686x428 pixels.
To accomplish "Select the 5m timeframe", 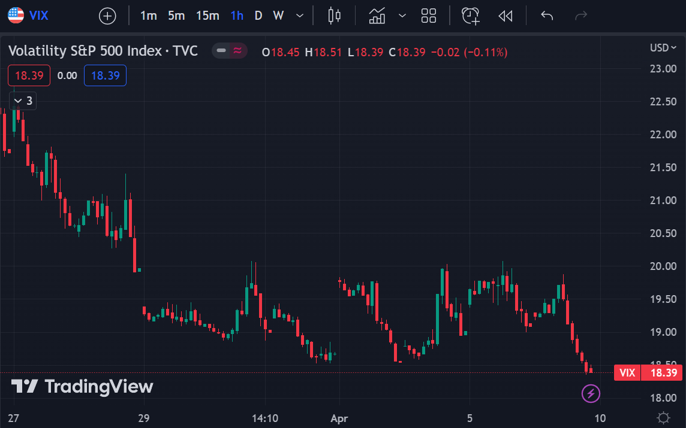I will (176, 16).
